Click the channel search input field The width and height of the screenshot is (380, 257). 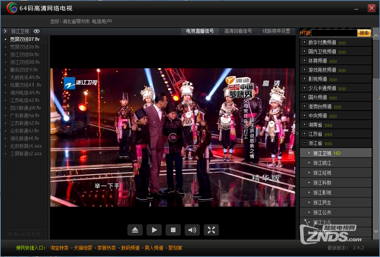tap(334, 33)
